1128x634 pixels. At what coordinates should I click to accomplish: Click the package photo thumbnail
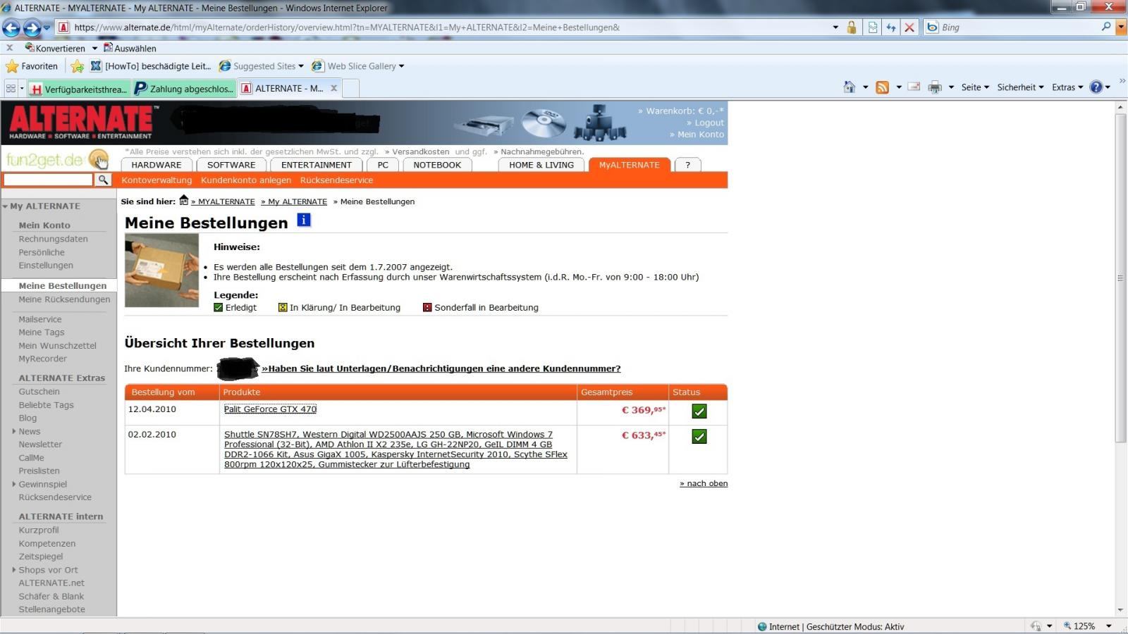(161, 271)
